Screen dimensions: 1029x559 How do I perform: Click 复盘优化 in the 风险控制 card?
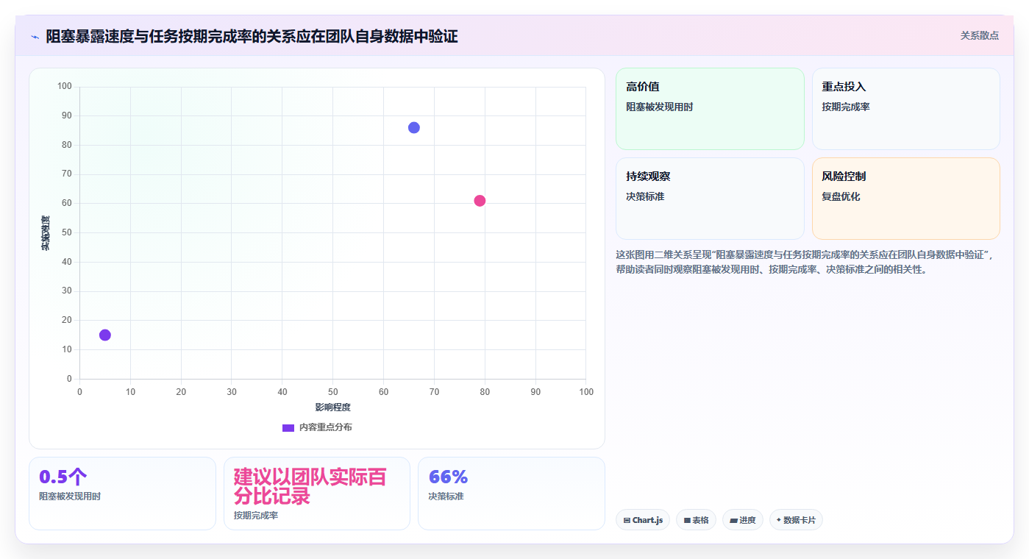[841, 197]
